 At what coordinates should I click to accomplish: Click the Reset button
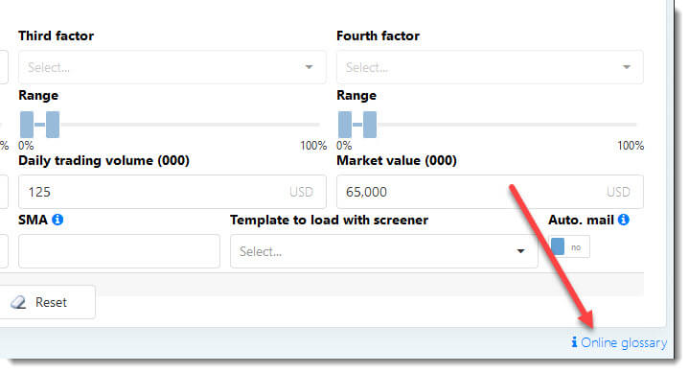click(47, 302)
